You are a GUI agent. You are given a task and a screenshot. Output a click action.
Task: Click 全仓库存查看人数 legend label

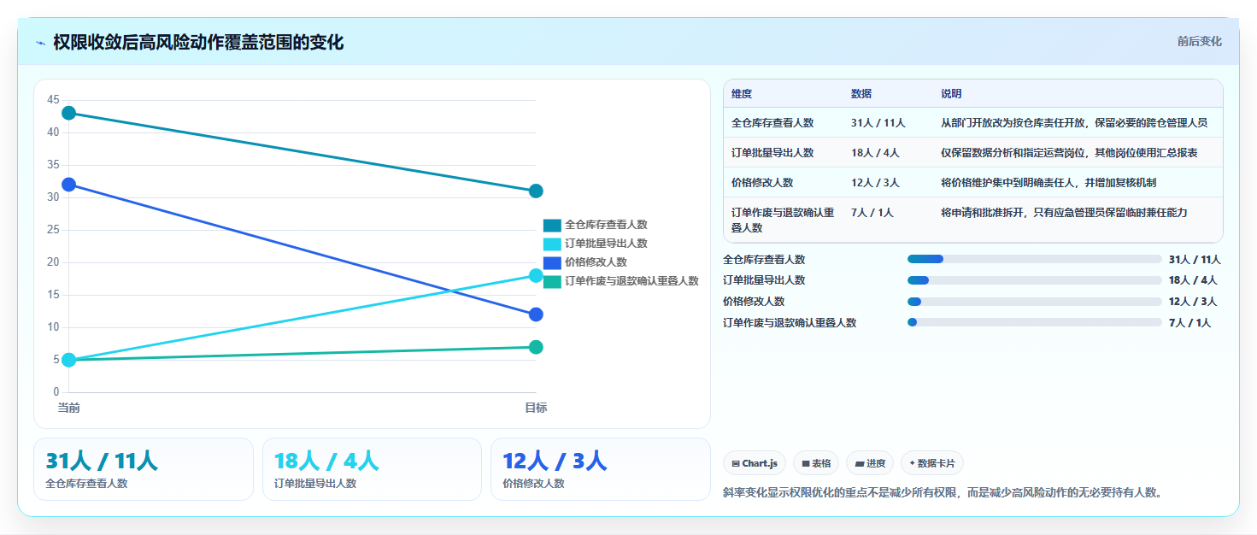[x=606, y=225]
